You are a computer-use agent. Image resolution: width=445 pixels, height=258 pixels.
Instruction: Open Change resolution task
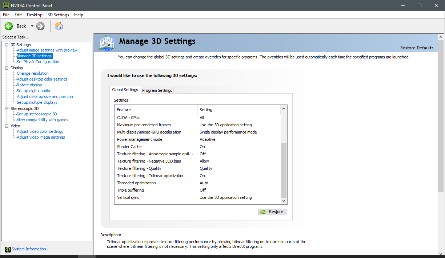click(x=33, y=73)
